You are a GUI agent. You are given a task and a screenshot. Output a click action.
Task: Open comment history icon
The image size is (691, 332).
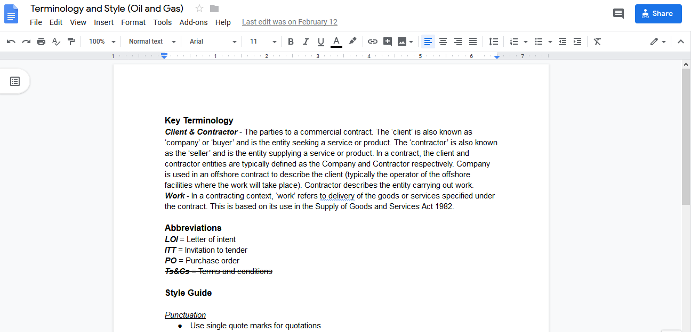pos(618,14)
